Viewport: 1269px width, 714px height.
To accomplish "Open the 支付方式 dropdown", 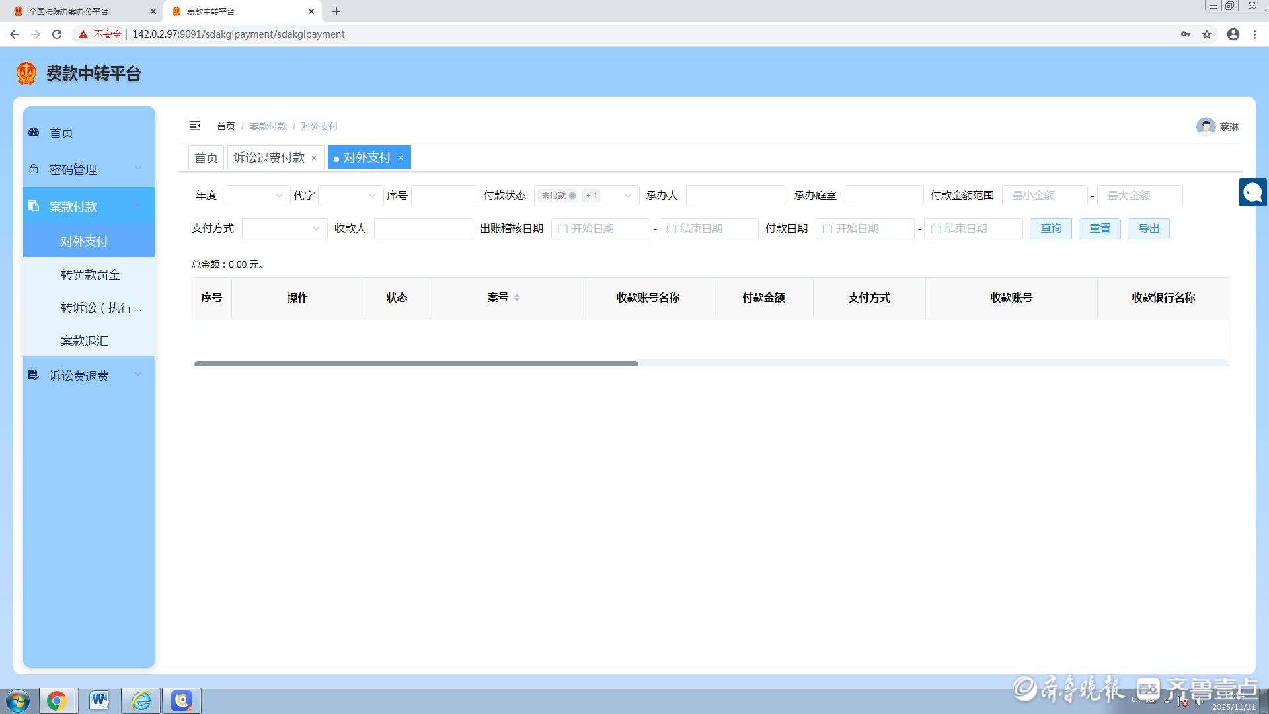I will tap(284, 229).
